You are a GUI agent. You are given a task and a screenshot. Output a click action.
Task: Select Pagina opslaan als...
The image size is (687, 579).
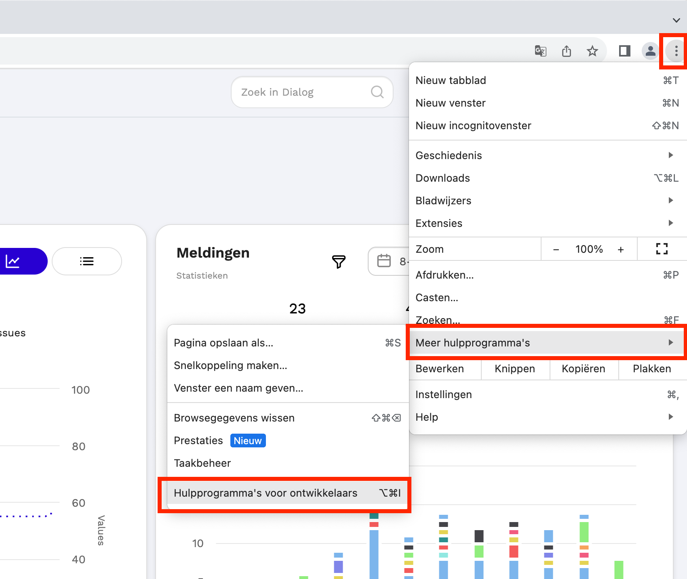[288, 343]
